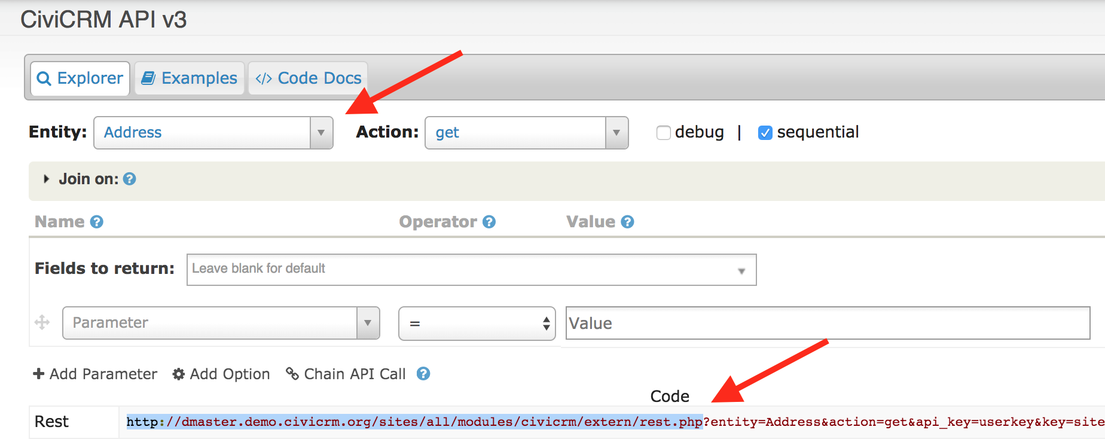Open the Fields to return dropdown

(472, 270)
